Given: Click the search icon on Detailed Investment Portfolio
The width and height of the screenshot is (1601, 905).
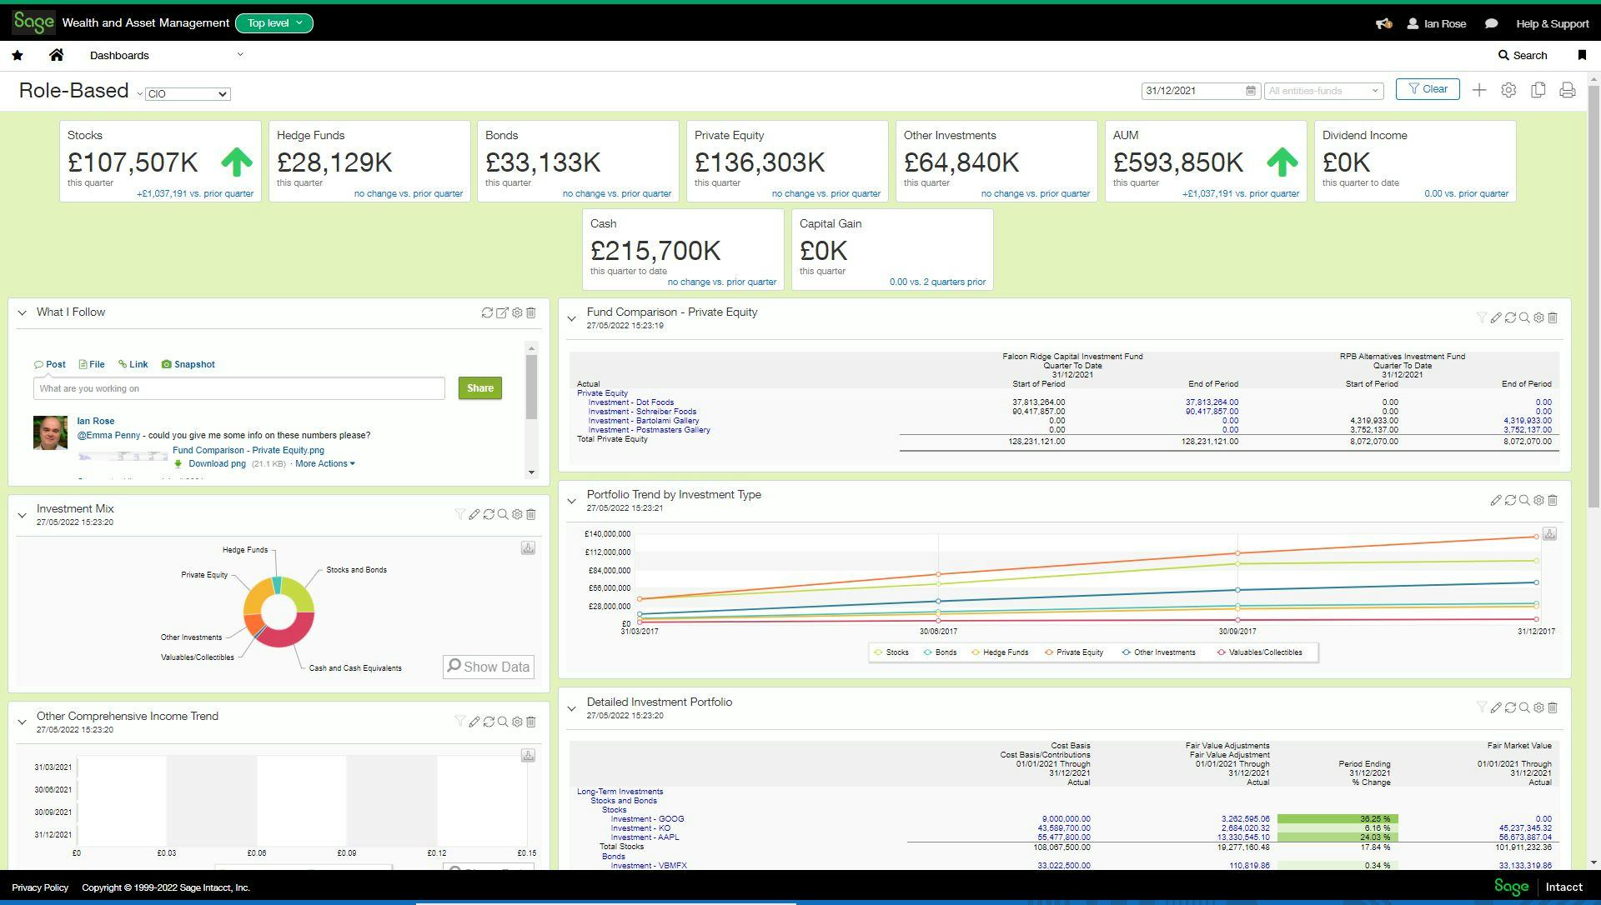Looking at the screenshot, I should coord(1524,707).
